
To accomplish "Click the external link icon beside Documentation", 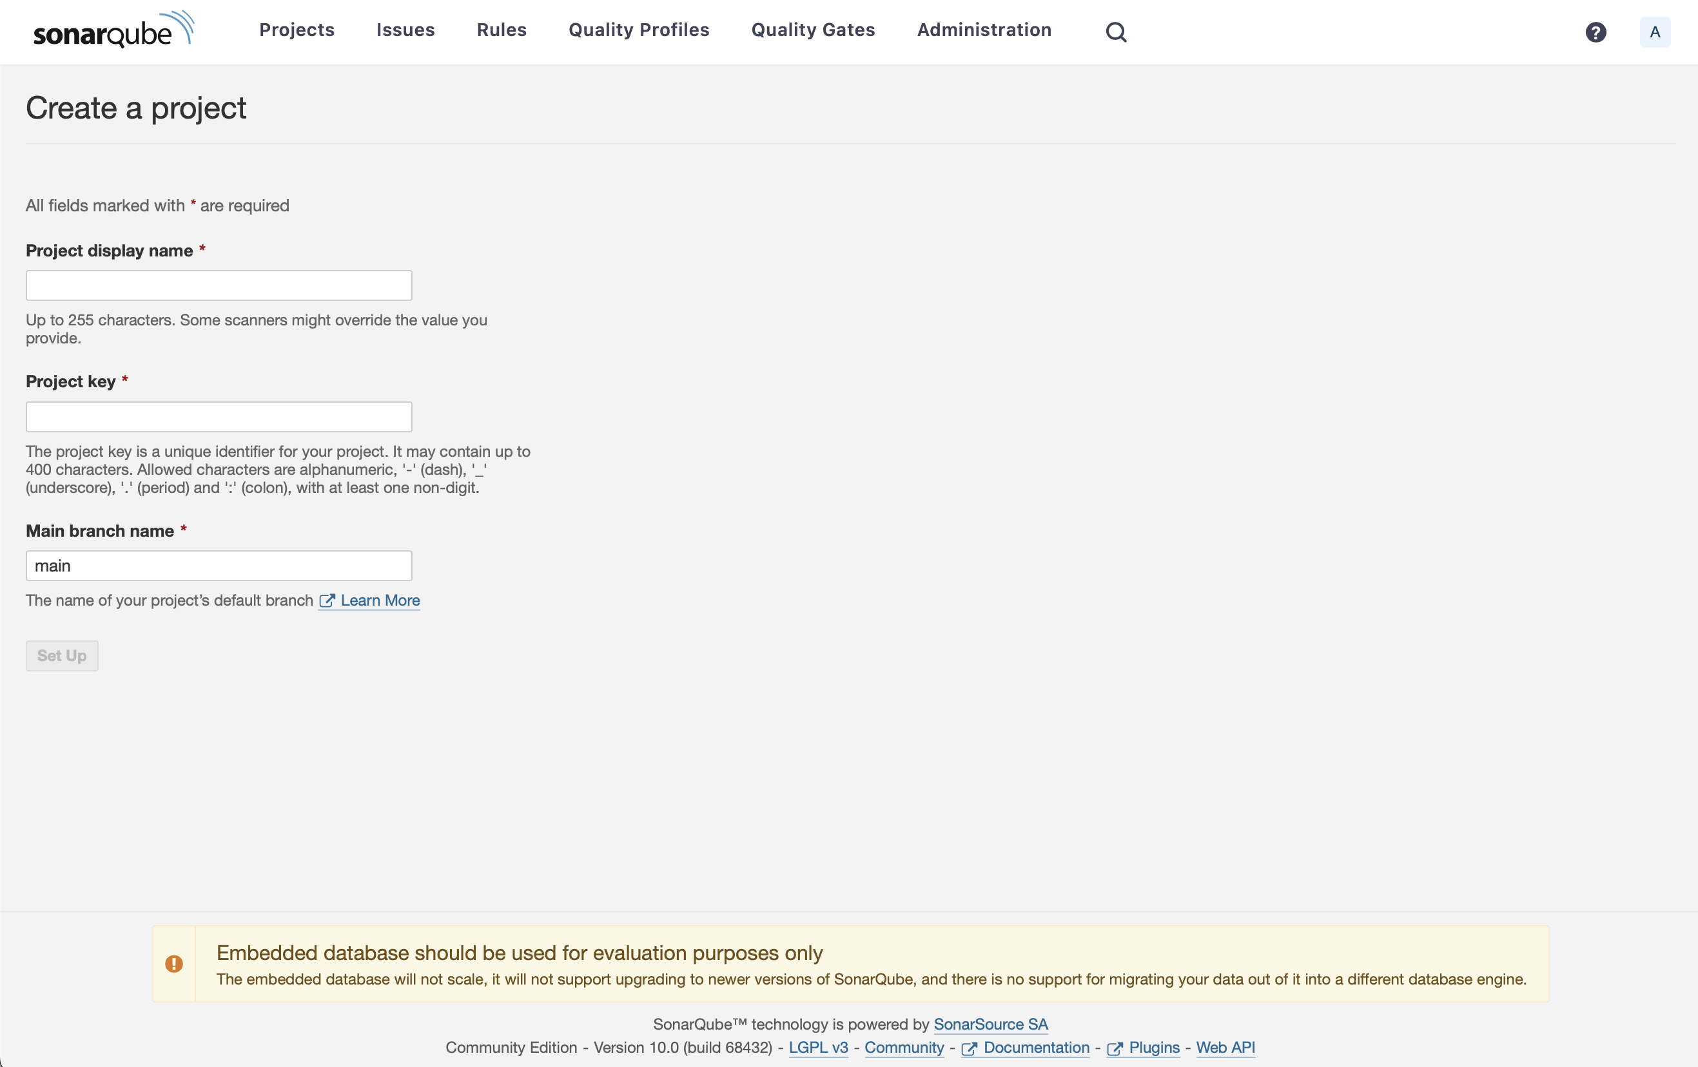I will click(x=969, y=1049).
